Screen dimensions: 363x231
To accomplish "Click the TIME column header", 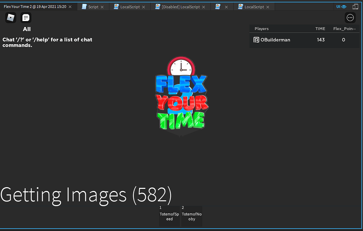I will (x=320, y=29).
